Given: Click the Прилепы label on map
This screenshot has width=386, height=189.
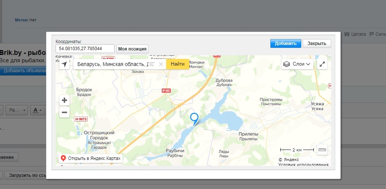Looking at the screenshot, I should pos(248,134).
